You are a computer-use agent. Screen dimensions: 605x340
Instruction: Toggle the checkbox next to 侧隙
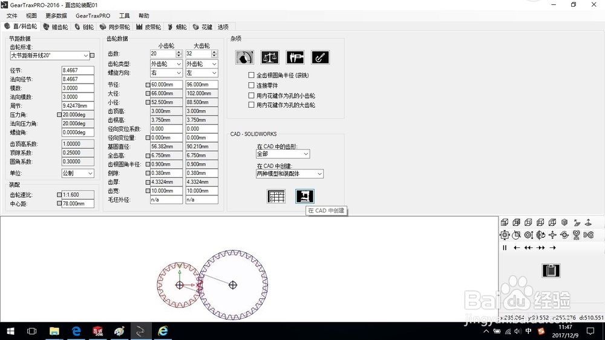tap(148, 173)
